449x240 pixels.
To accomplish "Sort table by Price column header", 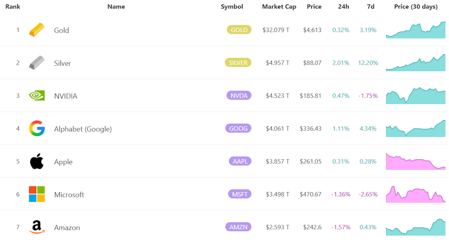I will (314, 7).
